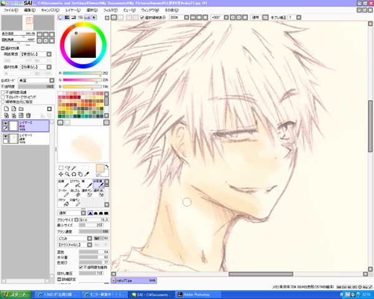Image resolution: width=374 pixels, height=299 pixels.
Task: Select the eyedropper color picker tool
Action: tap(87, 174)
